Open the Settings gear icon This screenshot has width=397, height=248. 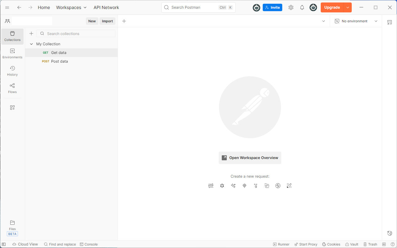point(291,7)
